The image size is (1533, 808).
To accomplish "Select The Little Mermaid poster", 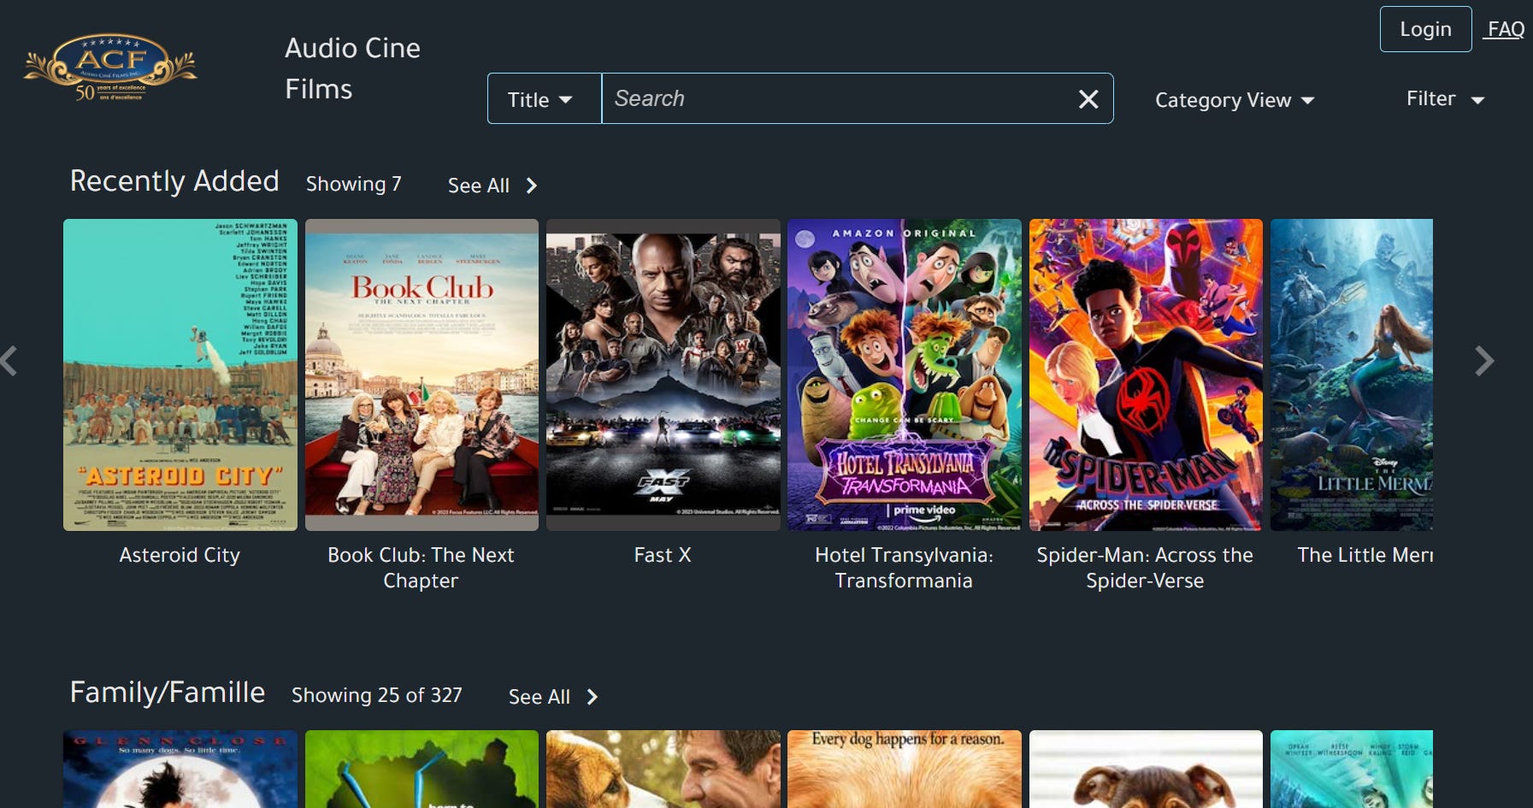I will (1352, 375).
